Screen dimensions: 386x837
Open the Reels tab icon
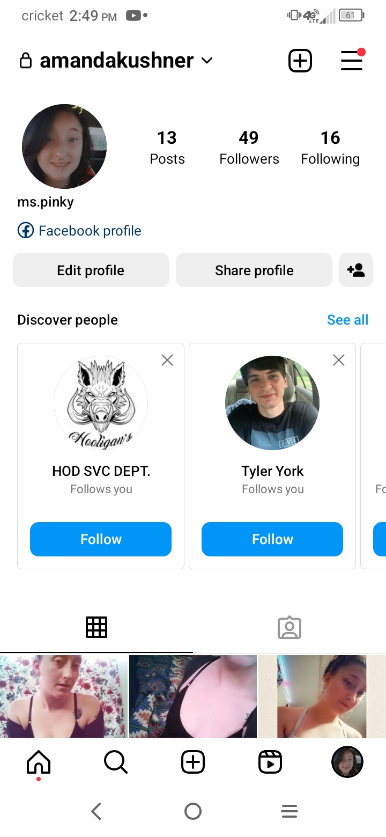click(270, 762)
